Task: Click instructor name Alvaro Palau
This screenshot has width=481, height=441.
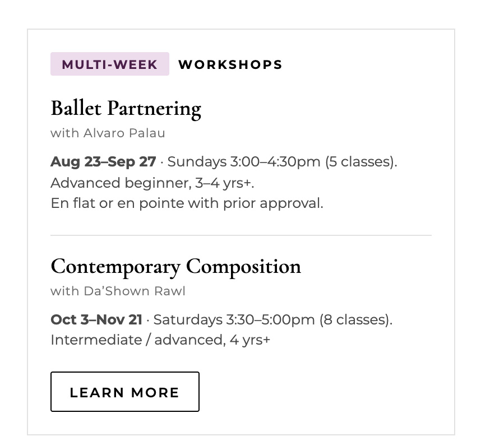Action: point(124,133)
